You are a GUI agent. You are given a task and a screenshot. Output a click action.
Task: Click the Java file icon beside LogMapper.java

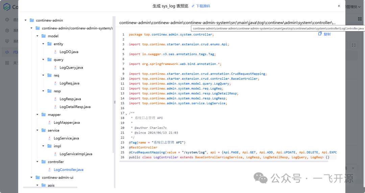49,122
